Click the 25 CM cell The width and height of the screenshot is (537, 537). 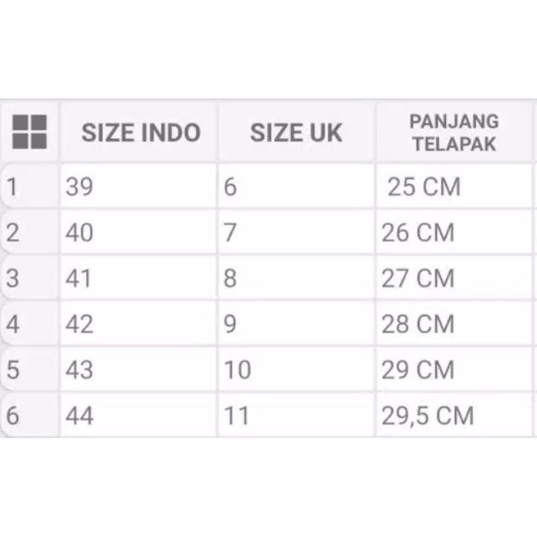point(454,187)
